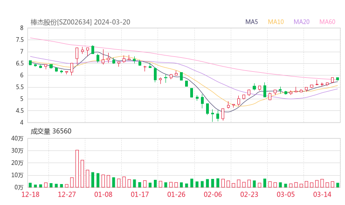Screen dimensions: 345x205
Task: Click the 01-26 date axis label
Action: pyautogui.click(x=176, y=194)
